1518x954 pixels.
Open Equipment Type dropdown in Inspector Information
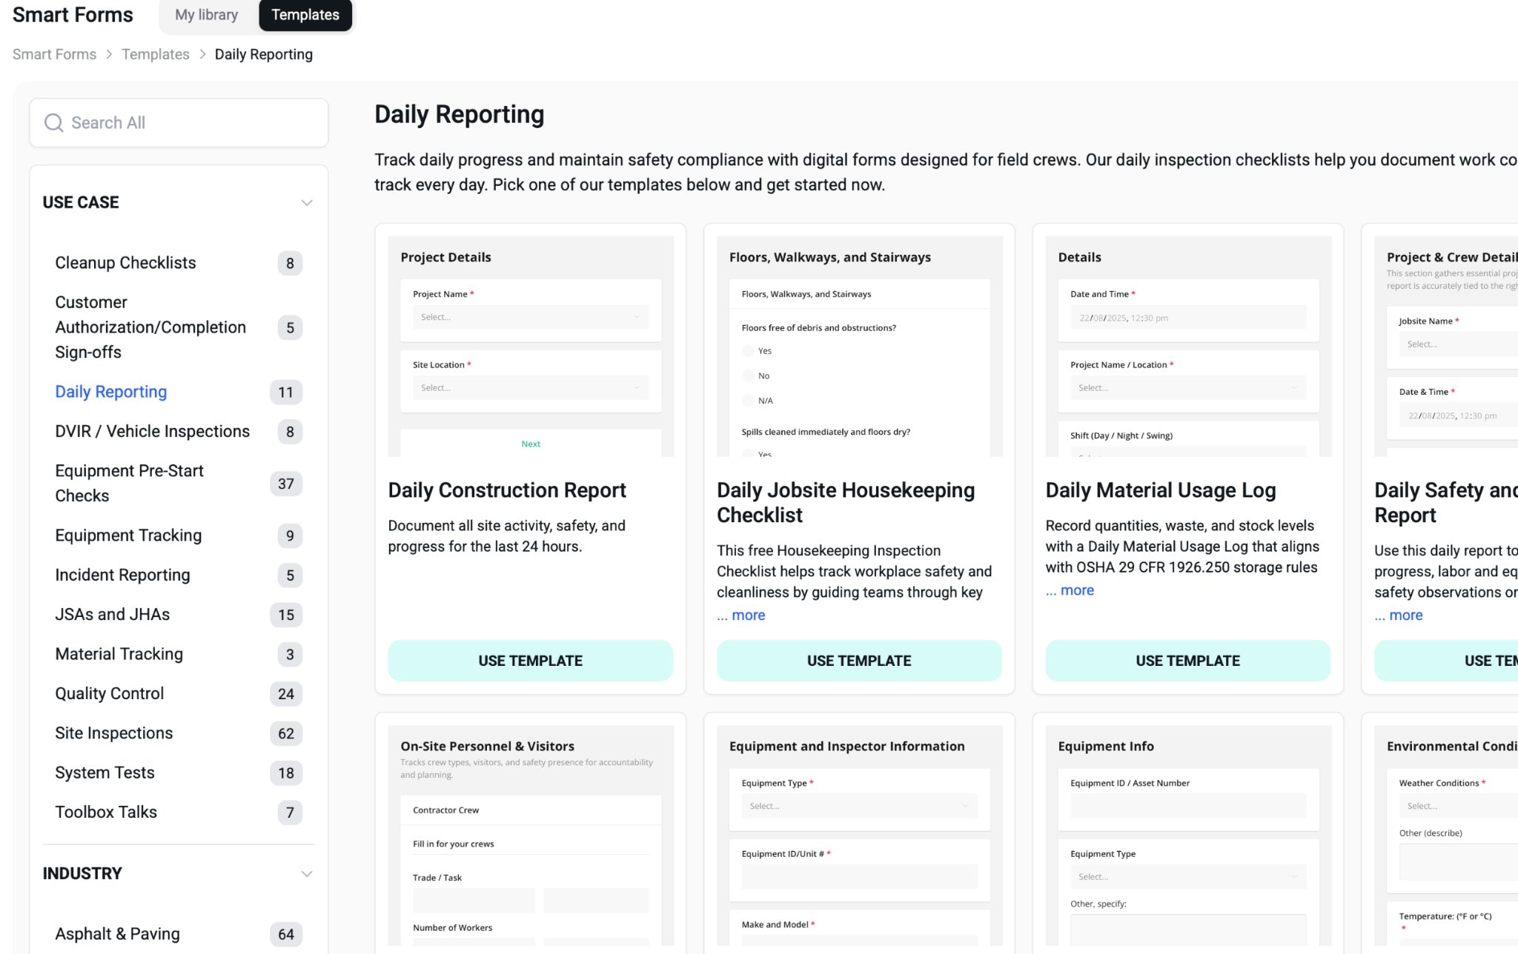pyautogui.click(x=859, y=806)
